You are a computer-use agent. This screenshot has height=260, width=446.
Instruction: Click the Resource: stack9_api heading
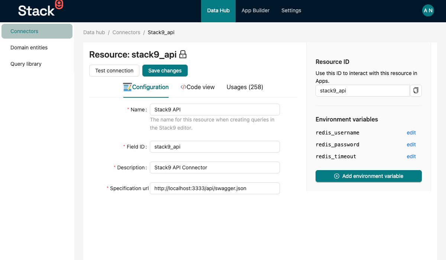click(x=133, y=55)
